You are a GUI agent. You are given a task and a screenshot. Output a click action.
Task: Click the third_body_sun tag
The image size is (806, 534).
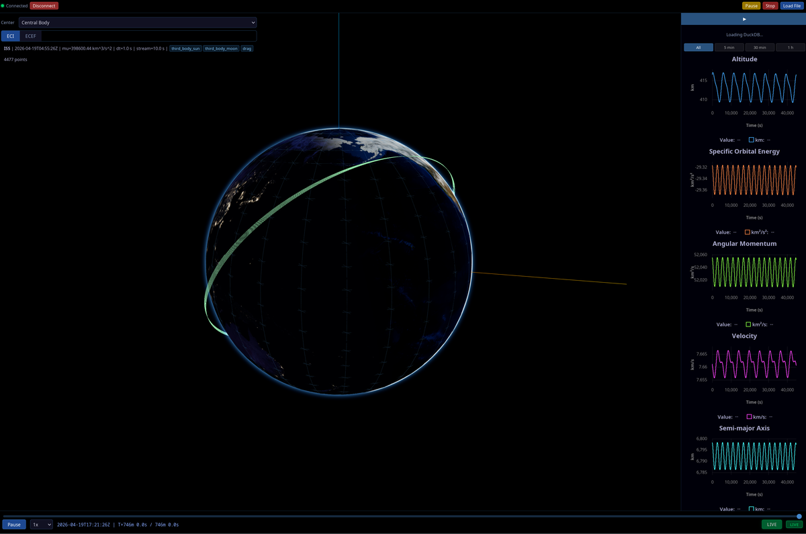(x=185, y=48)
